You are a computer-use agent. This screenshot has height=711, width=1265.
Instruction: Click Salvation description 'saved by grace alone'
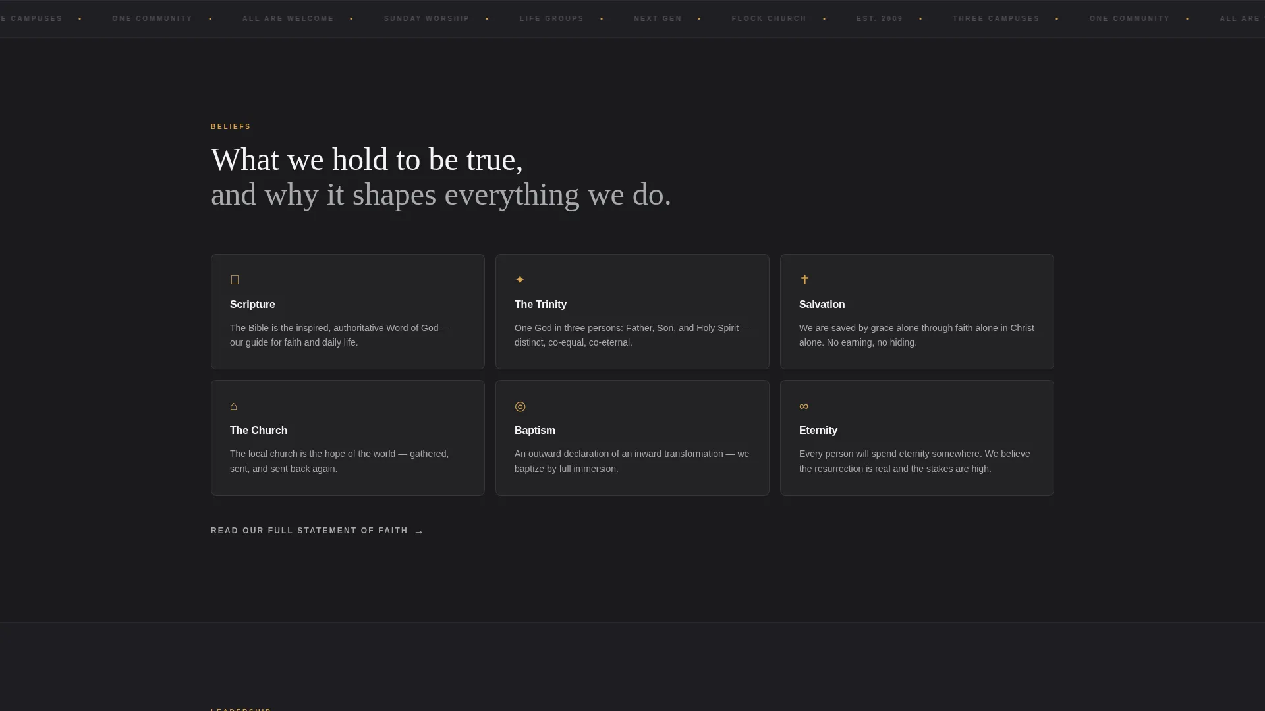coord(916,335)
